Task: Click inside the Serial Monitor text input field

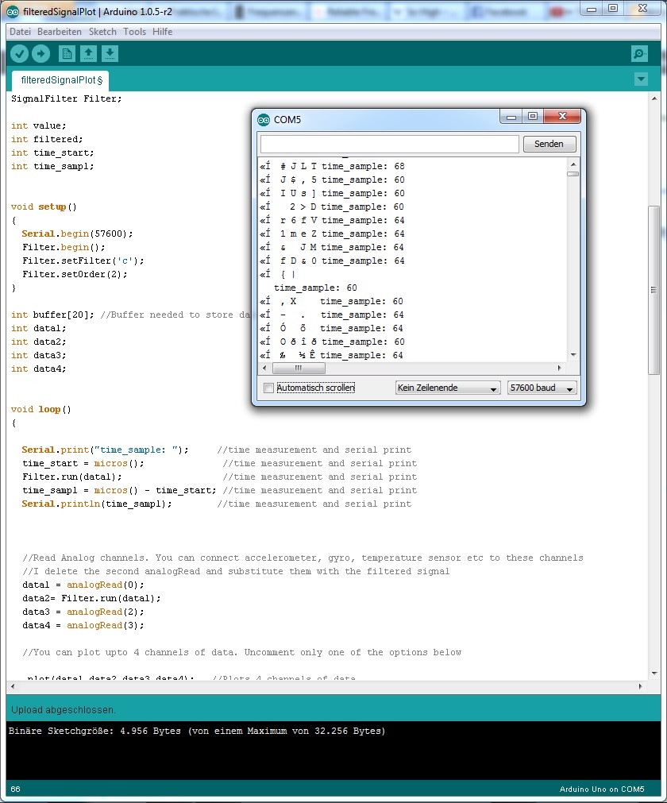Action: 389,143
